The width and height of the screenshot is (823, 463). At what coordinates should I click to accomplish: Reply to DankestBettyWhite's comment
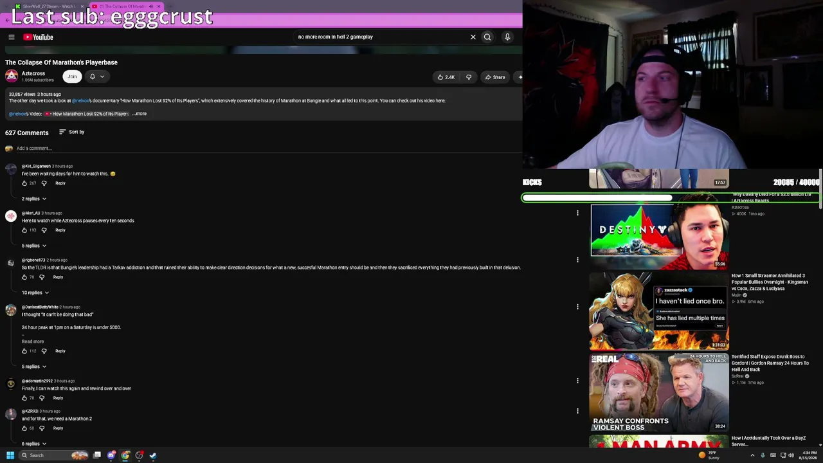[x=60, y=351]
